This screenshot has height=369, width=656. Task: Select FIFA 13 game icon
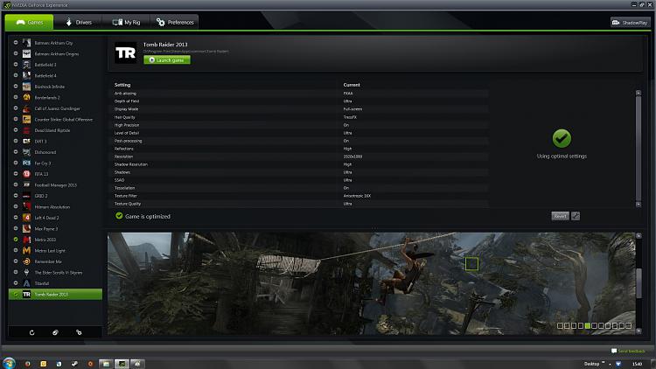(26, 174)
